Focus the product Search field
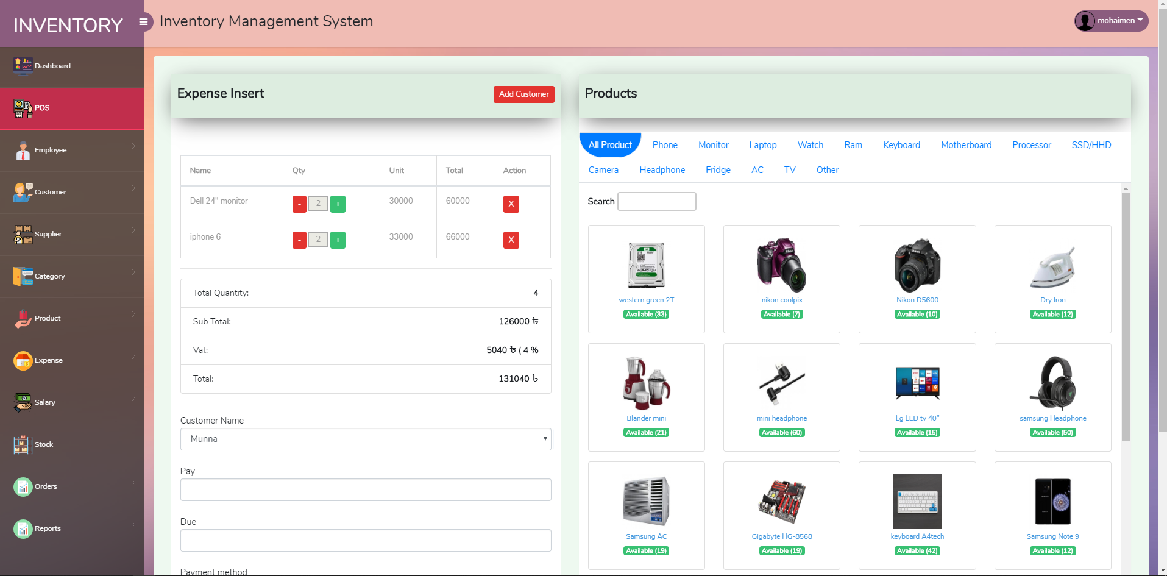 pos(656,201)
